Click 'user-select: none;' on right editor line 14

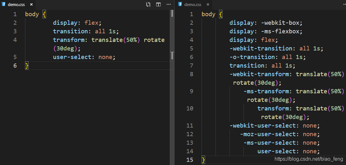[289, 152]
